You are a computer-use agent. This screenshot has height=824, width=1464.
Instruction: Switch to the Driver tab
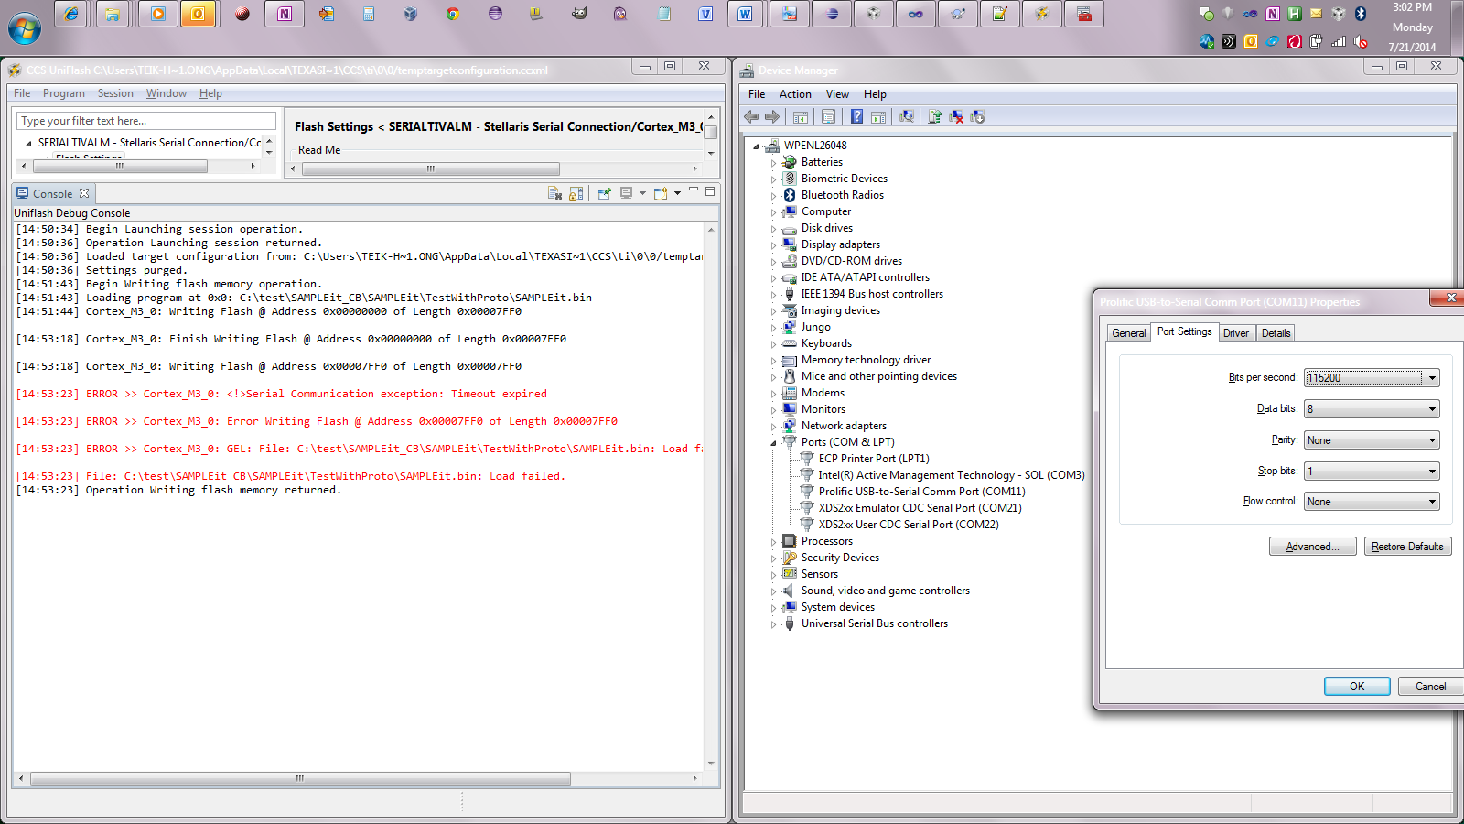(x=1236, y=333)
